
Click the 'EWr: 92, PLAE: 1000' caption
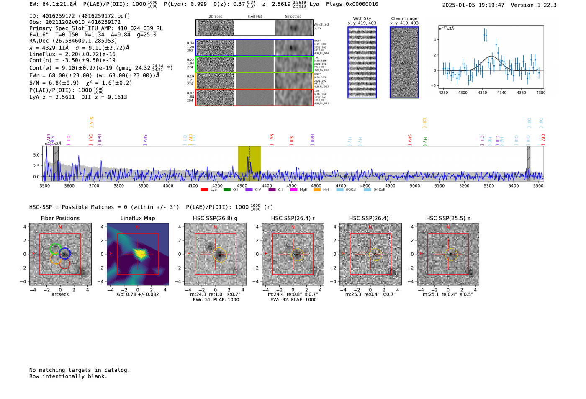point(293,299)
